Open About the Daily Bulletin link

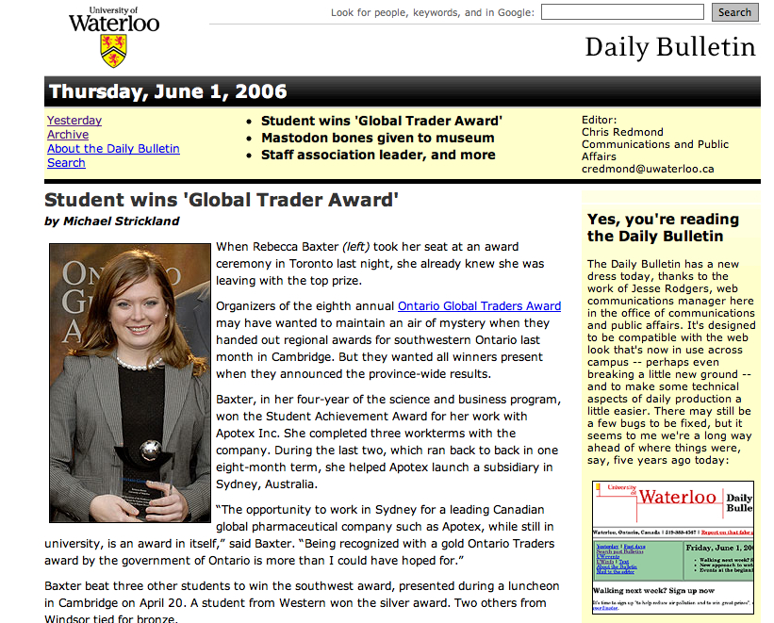click(113, 148)
